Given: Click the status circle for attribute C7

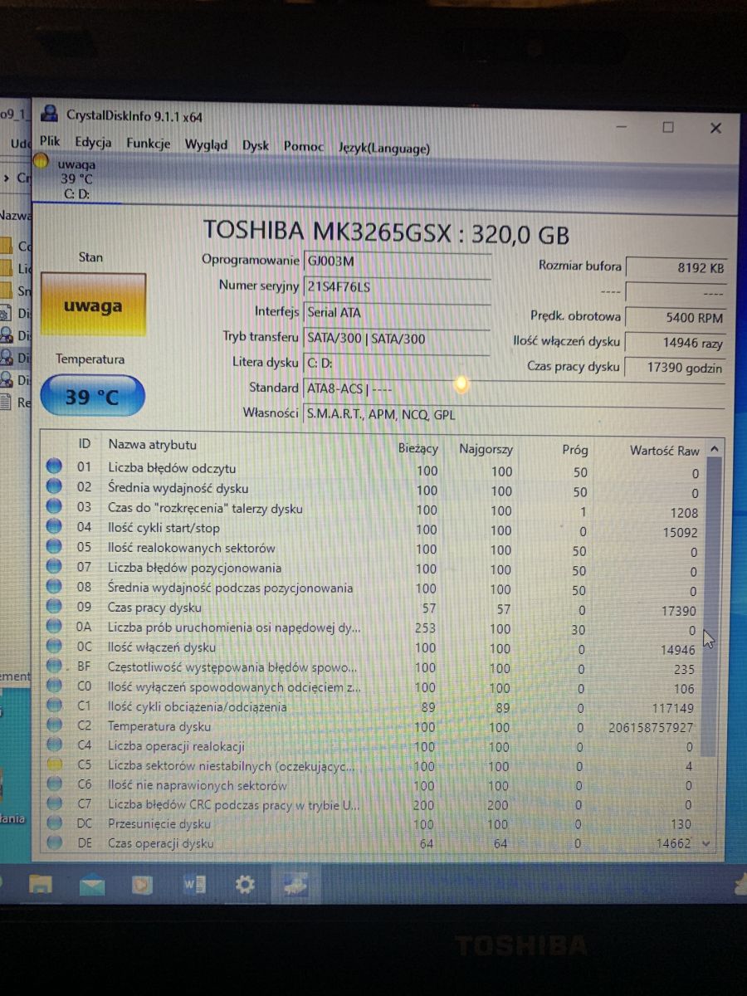Looking at the screenshot, I should (54, 803).
